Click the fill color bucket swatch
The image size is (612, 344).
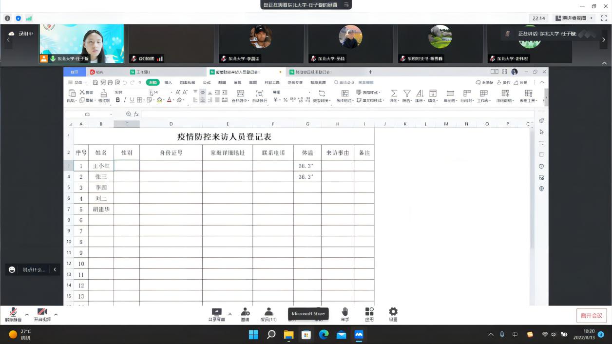[159, 100]
